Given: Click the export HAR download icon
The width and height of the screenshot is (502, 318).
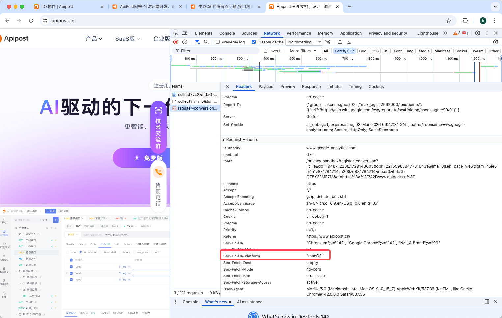Looking at the screenshot, I should [x=349, y=42].
